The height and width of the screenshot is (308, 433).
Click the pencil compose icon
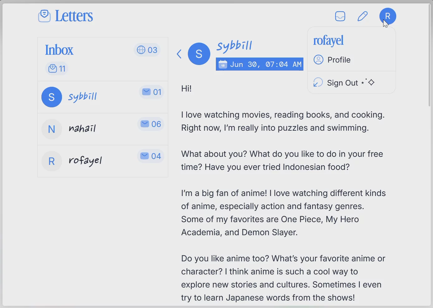362,16
